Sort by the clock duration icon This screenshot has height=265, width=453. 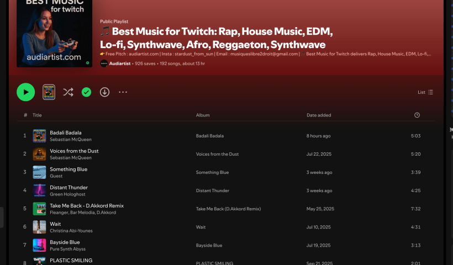(417, 115)
